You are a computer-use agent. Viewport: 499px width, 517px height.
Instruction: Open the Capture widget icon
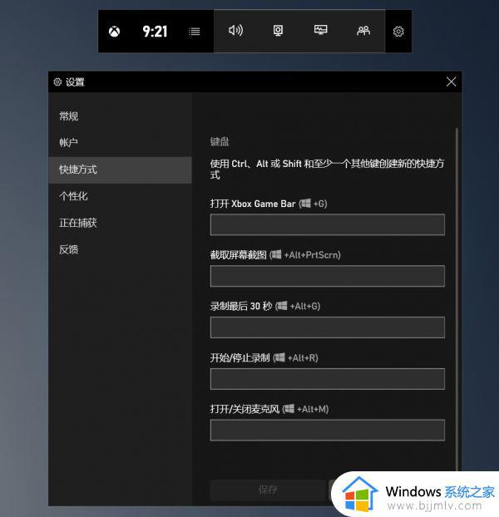pyautogui.click(x=278, y=31)
